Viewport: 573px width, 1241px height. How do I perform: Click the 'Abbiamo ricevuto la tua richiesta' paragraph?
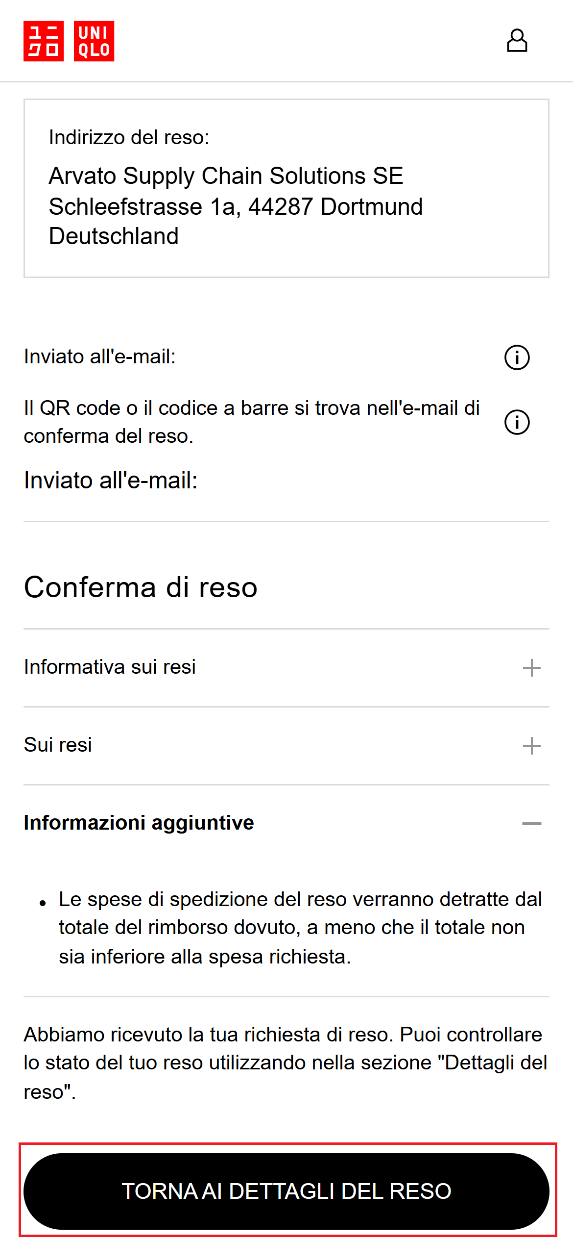coord(286,1063)
